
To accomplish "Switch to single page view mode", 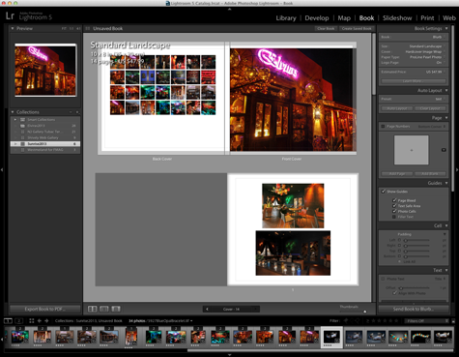I will click(116, 309).
